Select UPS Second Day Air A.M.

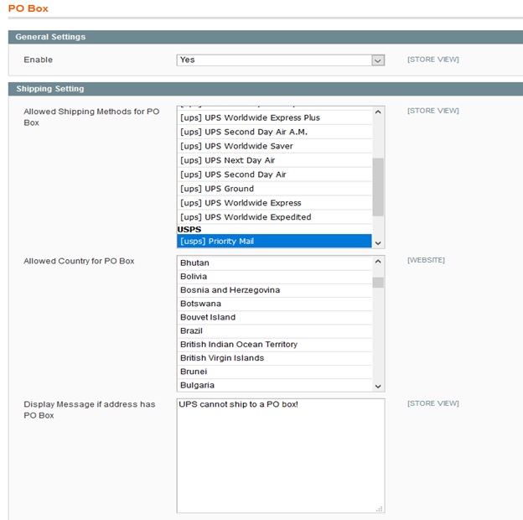[275, 133]
